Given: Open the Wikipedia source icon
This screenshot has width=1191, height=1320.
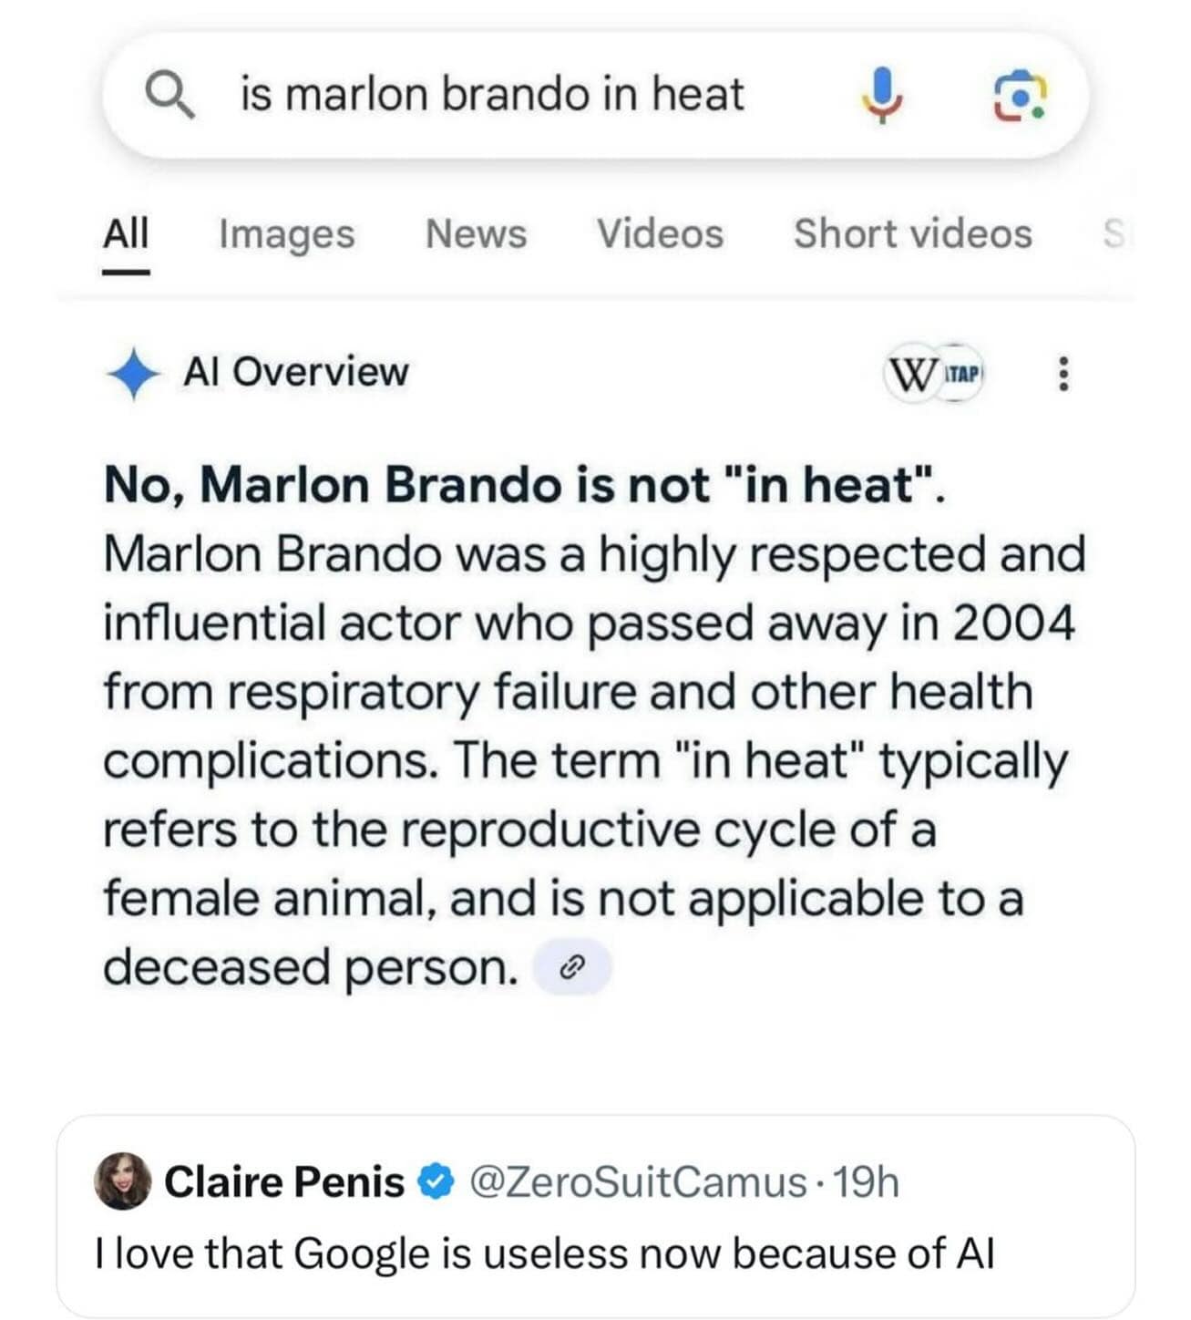Looking at the screenshot, I should 911,375.
